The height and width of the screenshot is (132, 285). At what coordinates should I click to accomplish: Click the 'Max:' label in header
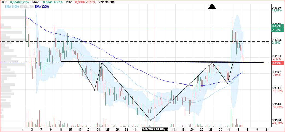(35, 2)
